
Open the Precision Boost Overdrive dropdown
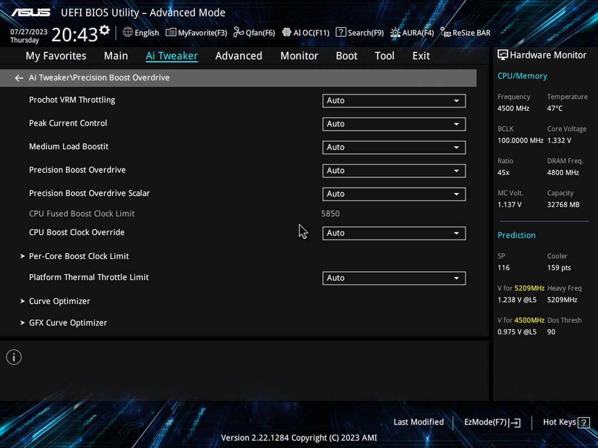pyautogui.click(x=394, y=171)
